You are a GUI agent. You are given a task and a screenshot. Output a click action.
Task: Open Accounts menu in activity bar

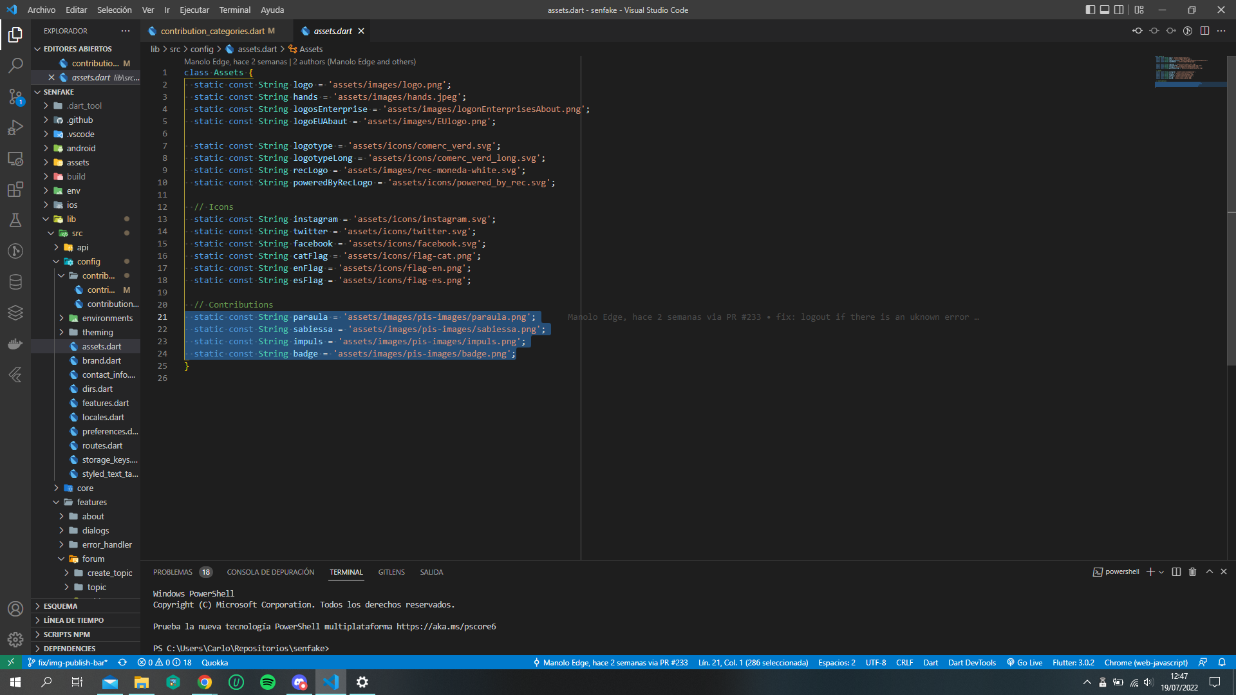15,608
